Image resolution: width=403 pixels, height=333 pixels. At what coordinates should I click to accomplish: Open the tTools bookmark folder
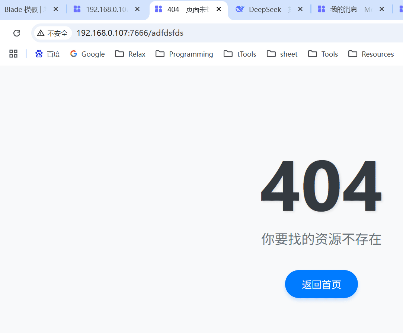(x=240, y=54)
